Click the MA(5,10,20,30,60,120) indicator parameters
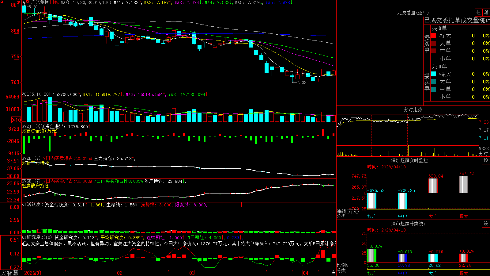 coord(86,2)
